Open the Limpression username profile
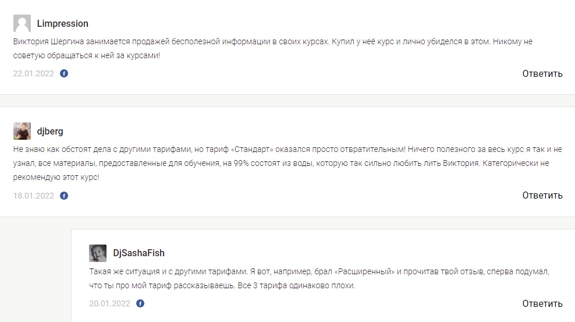 62,24
